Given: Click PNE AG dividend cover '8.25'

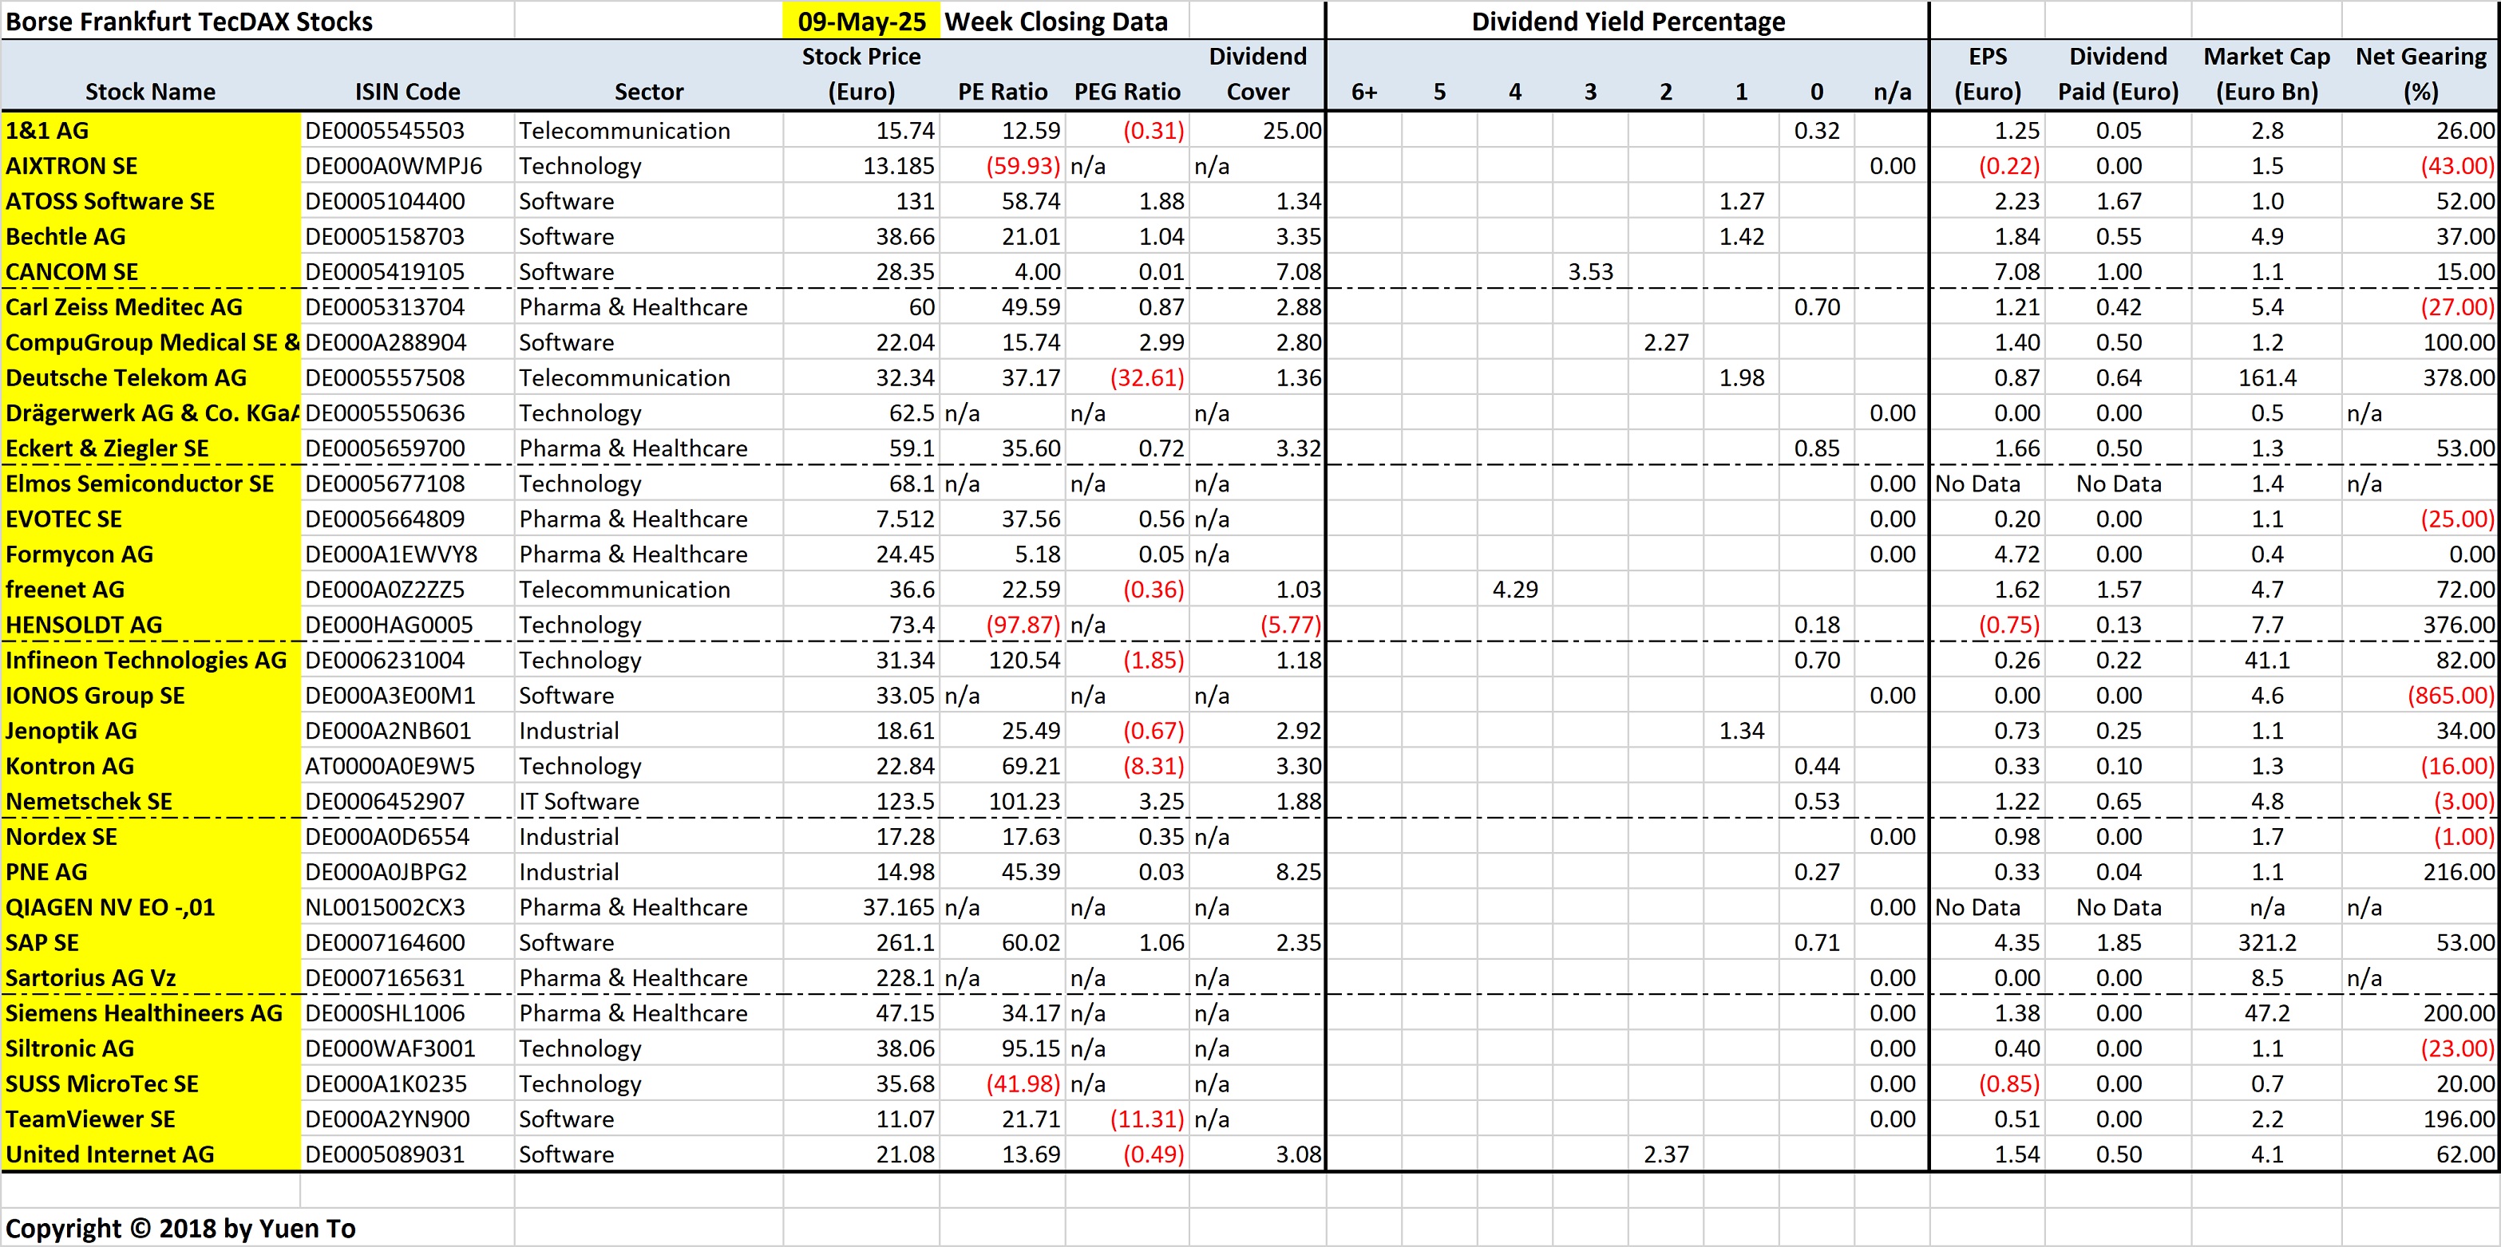Looking at the screenshot, I should pos(1298,871).
